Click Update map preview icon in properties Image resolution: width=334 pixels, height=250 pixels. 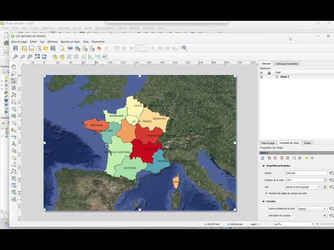(x=263, y=158)
